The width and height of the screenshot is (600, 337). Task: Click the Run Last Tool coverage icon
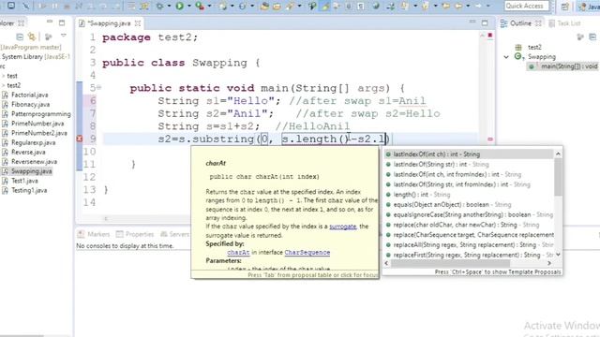(x=200, y=6)
